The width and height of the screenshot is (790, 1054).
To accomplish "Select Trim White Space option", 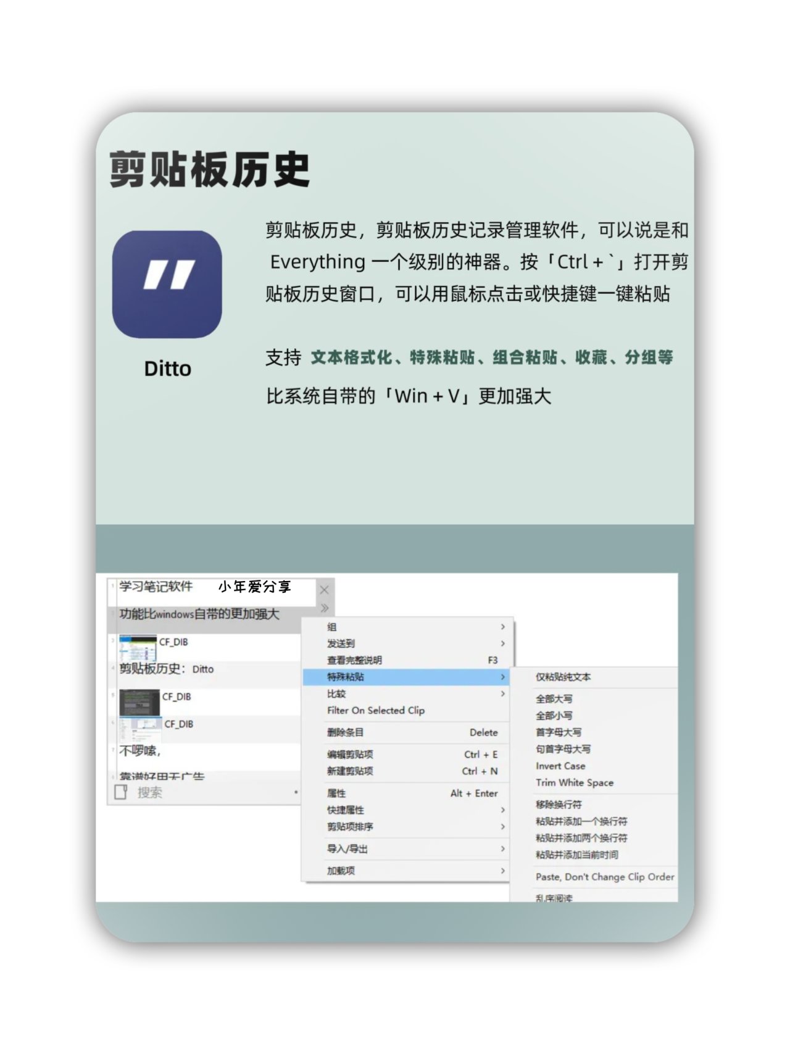I will point(574,782).
